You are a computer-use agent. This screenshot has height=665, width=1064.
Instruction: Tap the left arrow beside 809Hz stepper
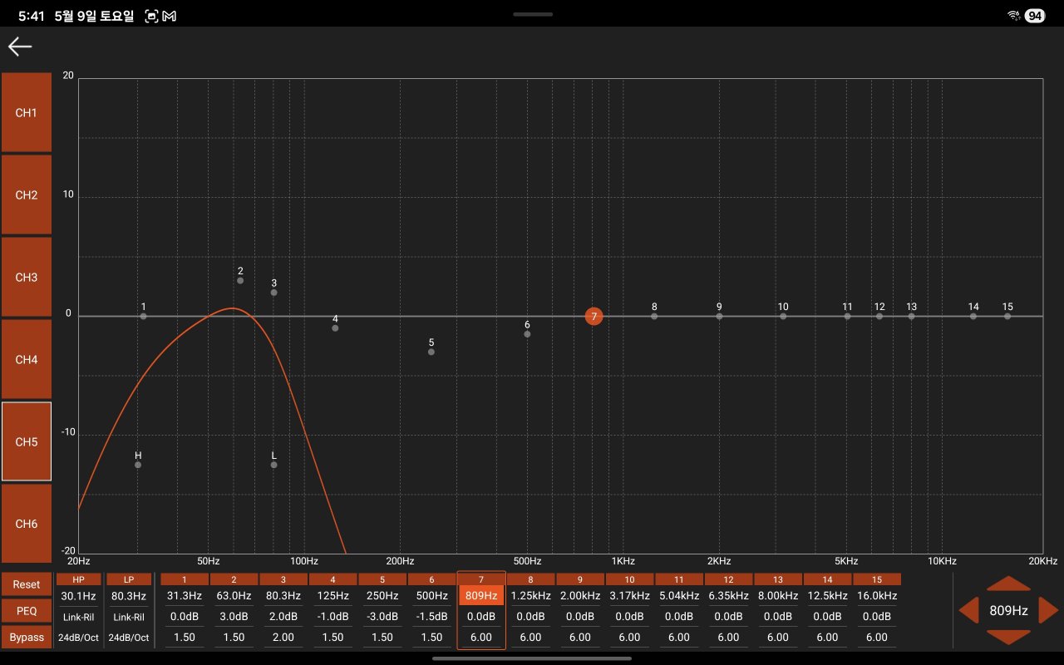tap(968, 611)
